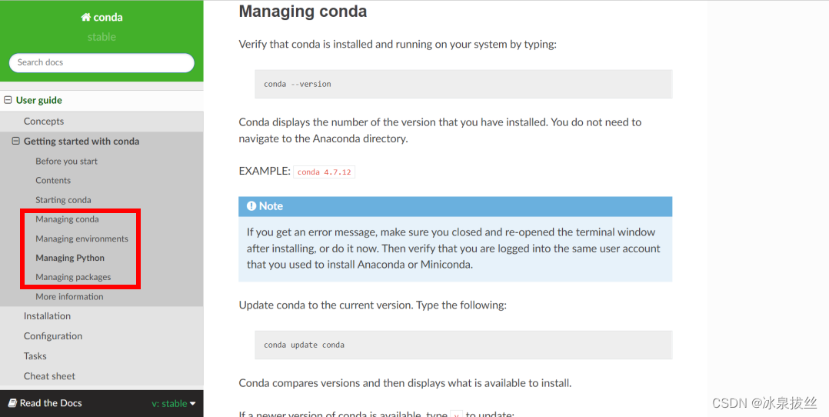The image size is (829, 417).
Task: Open the Installation menu item
Action: 47,316
